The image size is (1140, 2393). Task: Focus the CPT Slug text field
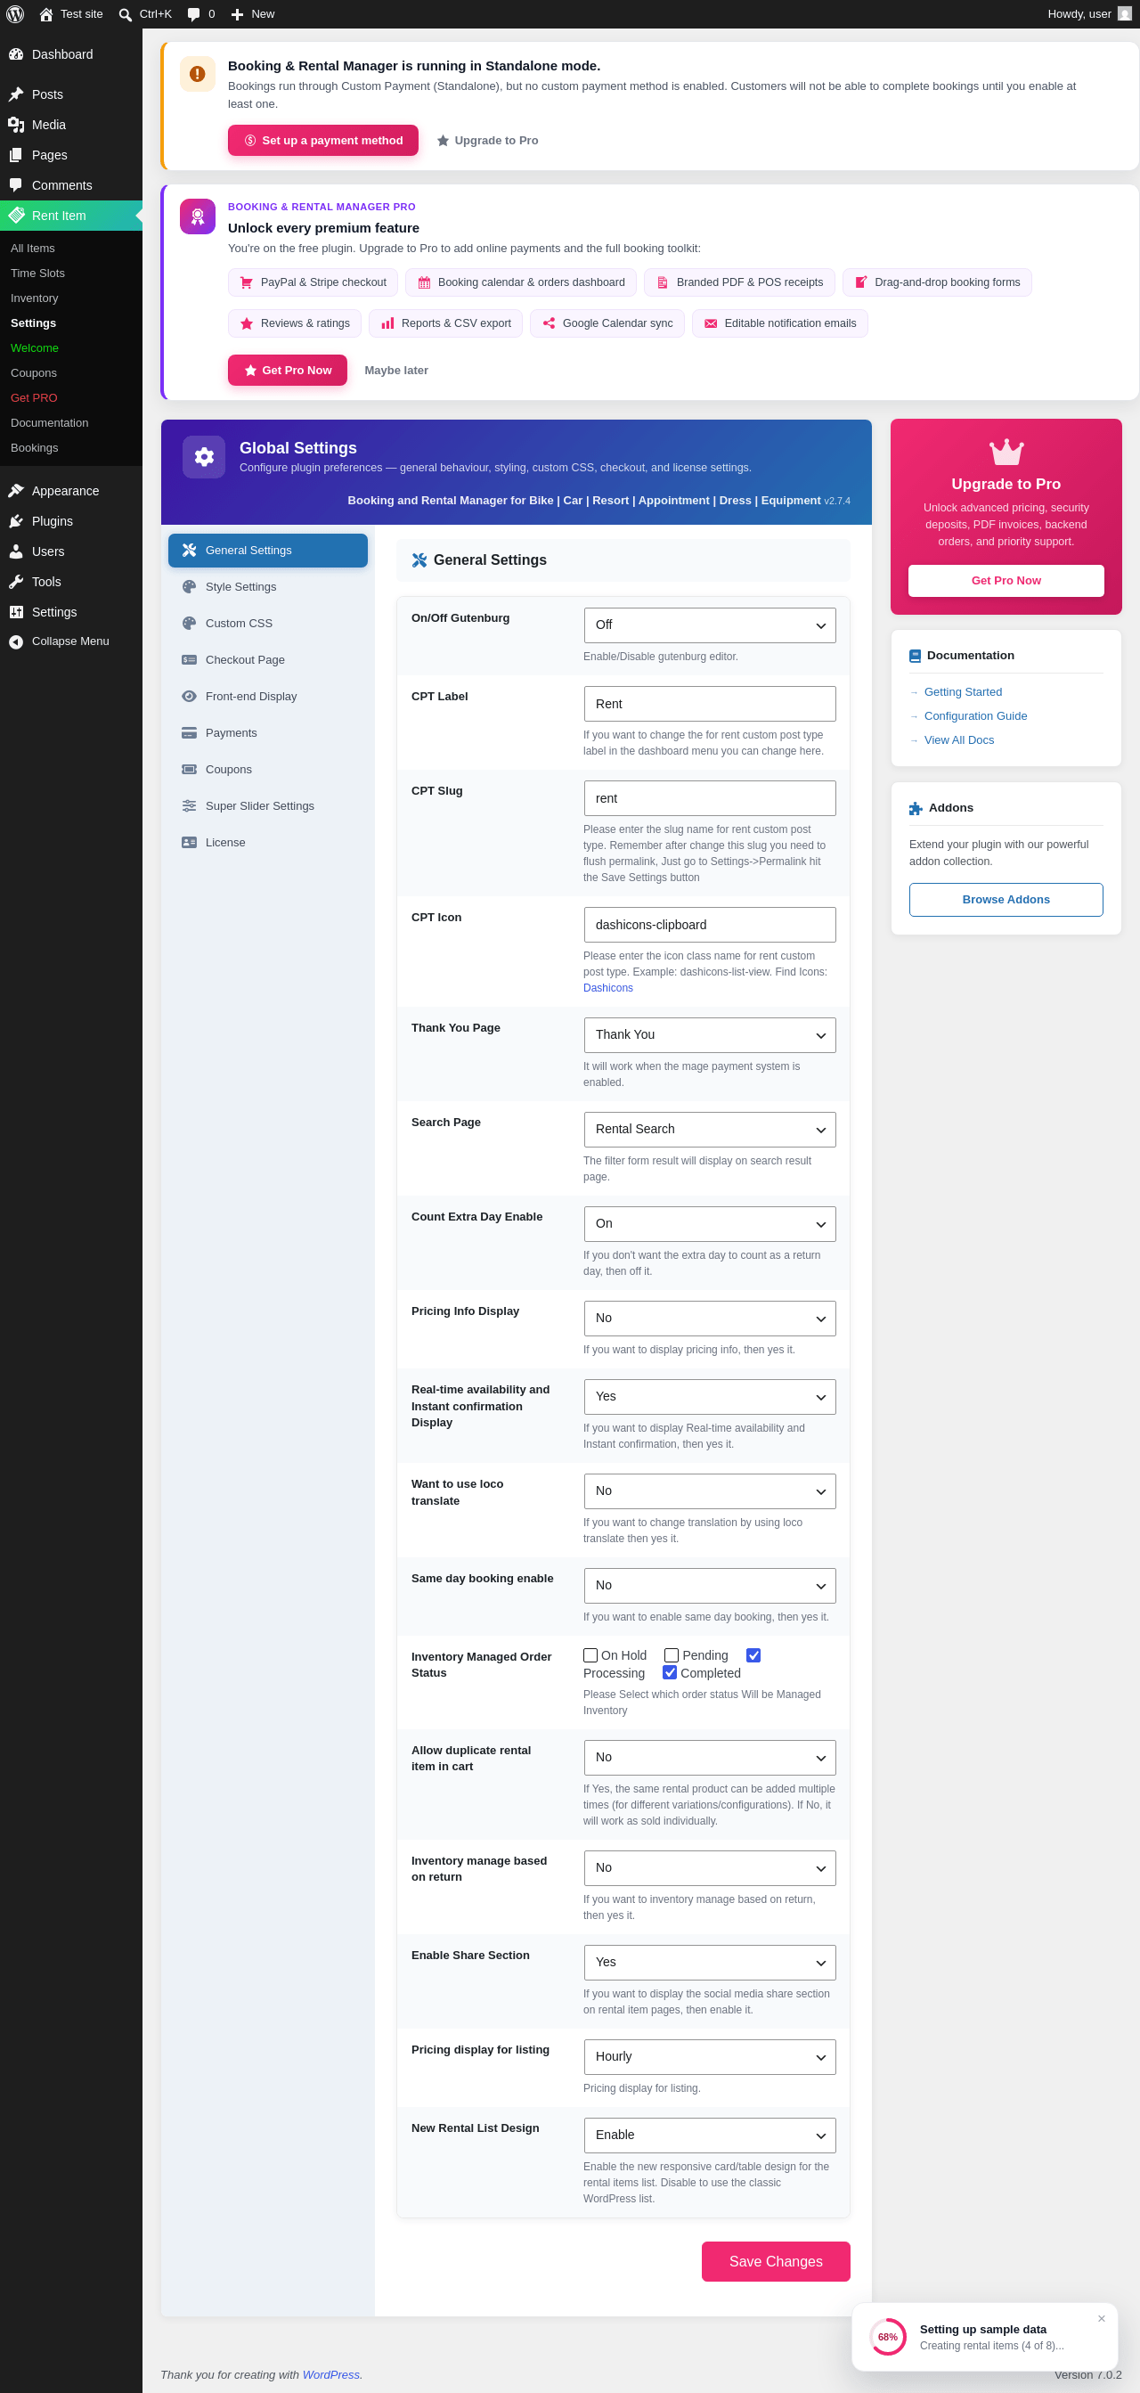point(709,799)
